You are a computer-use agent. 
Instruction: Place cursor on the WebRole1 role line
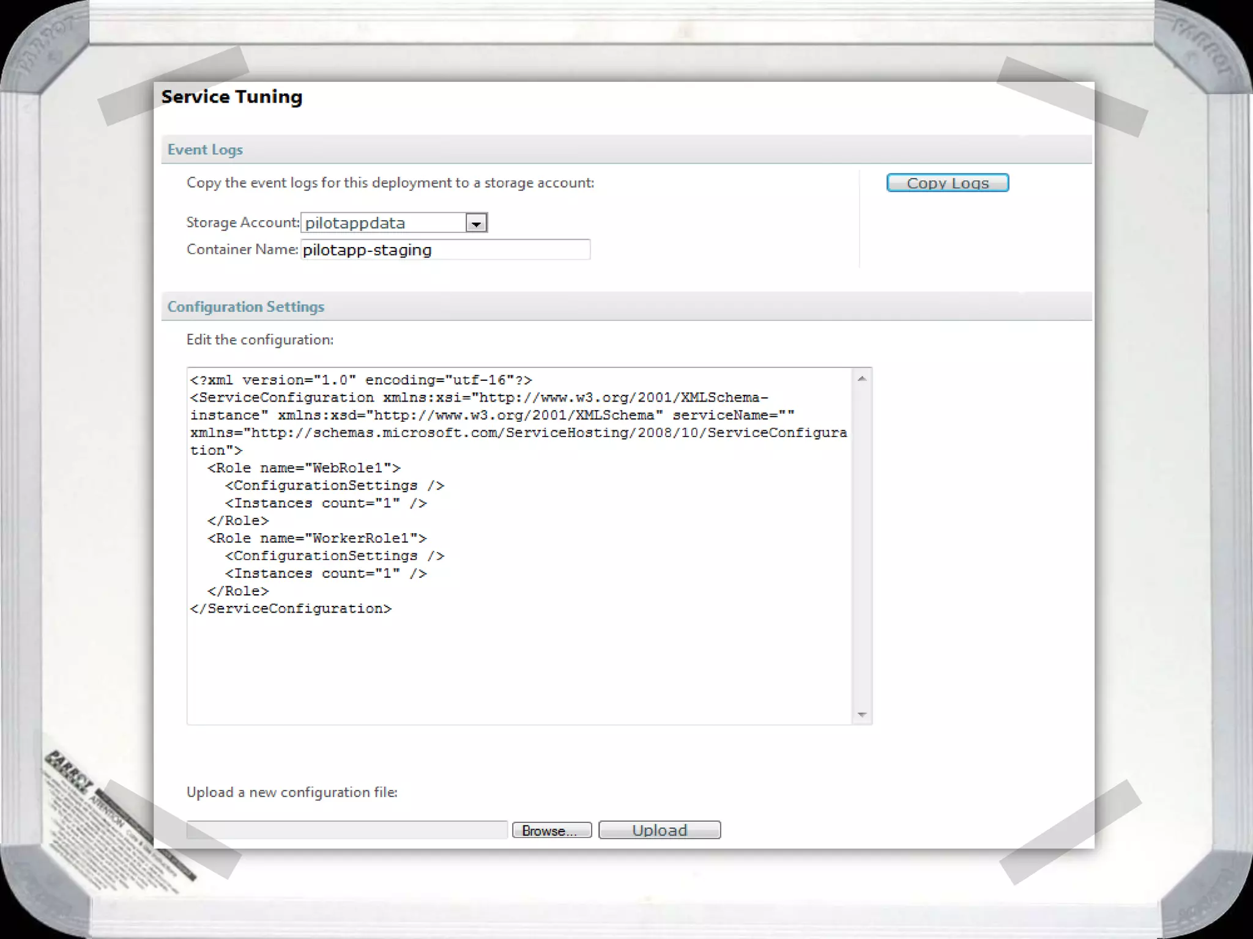tap(304, 468)
